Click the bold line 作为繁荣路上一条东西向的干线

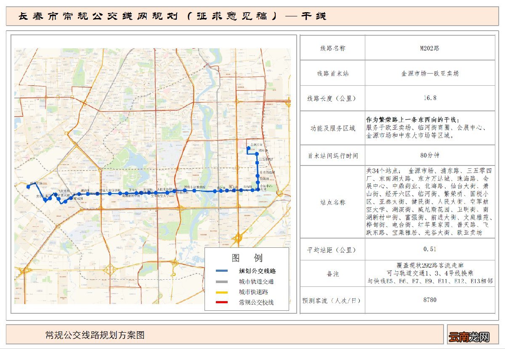[412, 120]
